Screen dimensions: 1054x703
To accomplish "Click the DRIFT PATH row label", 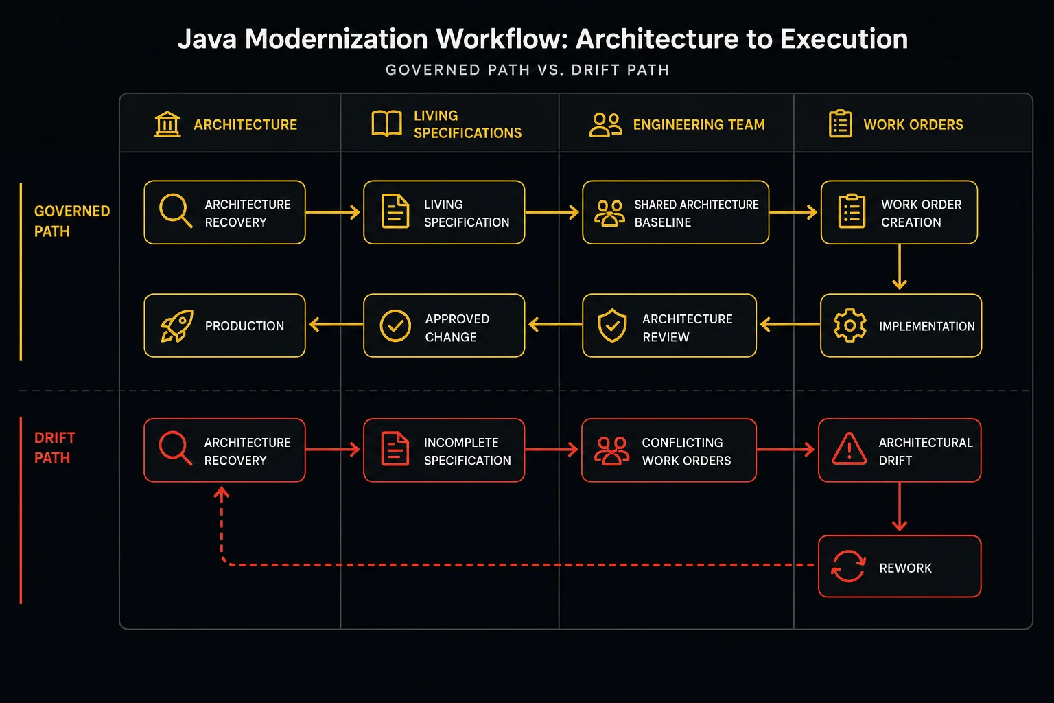I will [55, 448].
